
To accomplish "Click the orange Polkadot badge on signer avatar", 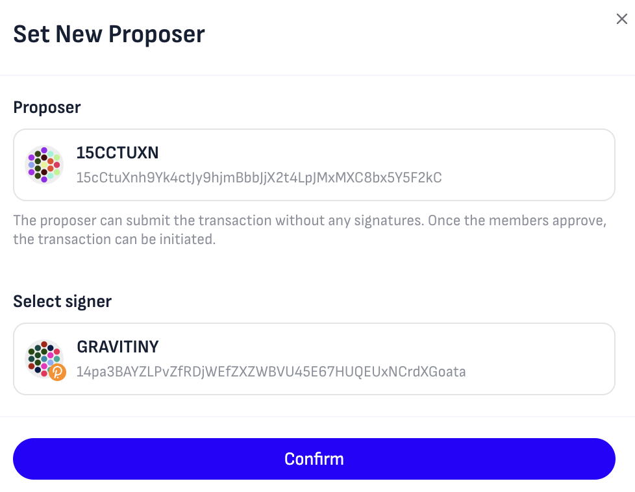I will click(x=57, y=372).
